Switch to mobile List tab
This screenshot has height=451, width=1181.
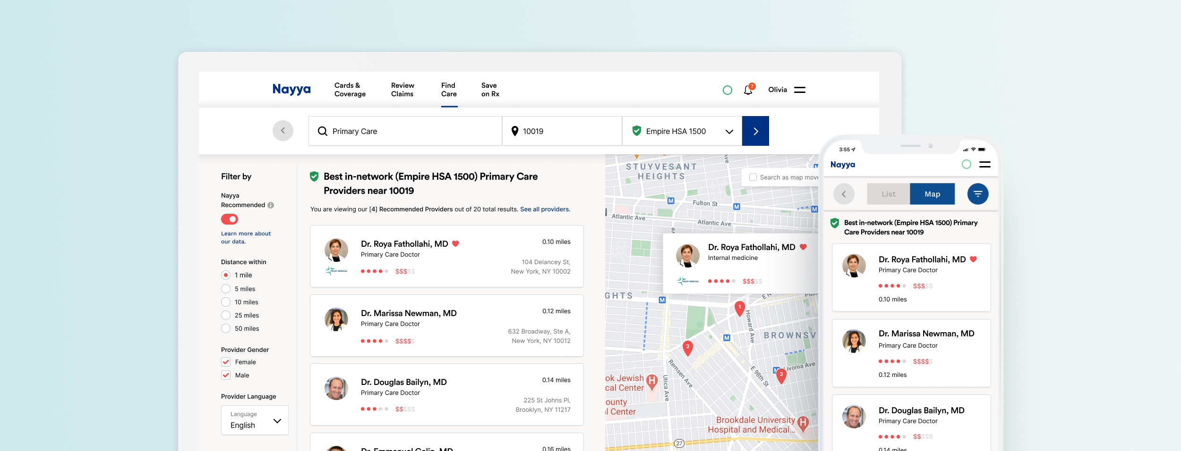point(889,194)
